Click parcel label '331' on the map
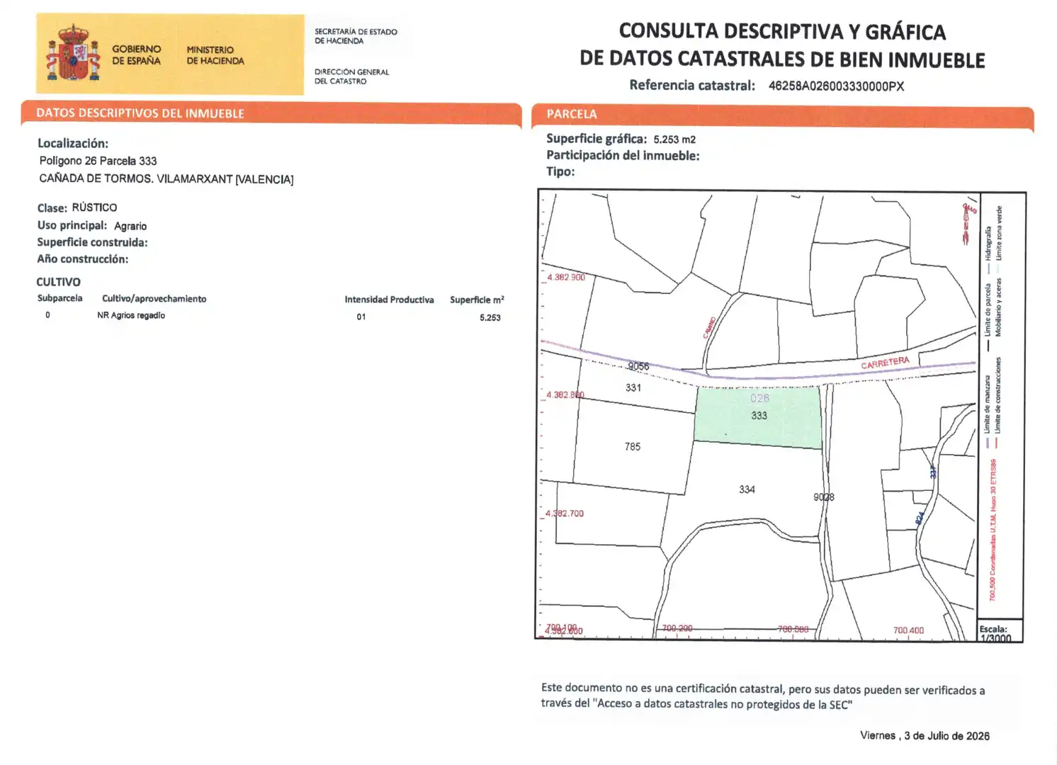The height and width of the screenshot is (765, 1057). click(x=633, y=387)
